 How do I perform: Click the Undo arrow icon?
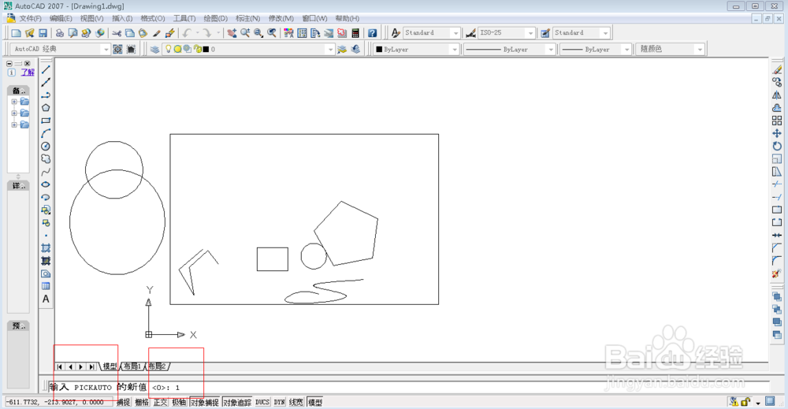coord(187,33)
